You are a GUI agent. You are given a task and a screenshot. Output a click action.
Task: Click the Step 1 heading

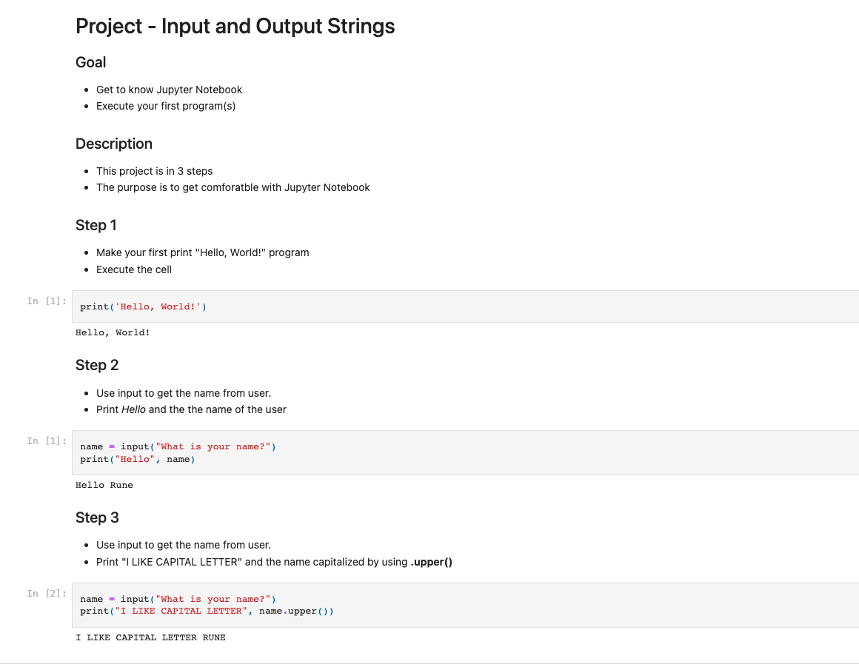[x=96, y=225]
